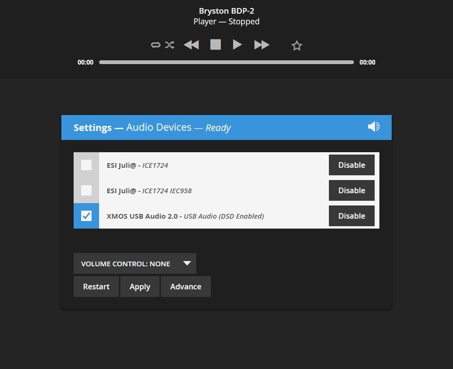453x369 pixels.
Task: Skip to the previous track
Action: [x=191, y=45]
